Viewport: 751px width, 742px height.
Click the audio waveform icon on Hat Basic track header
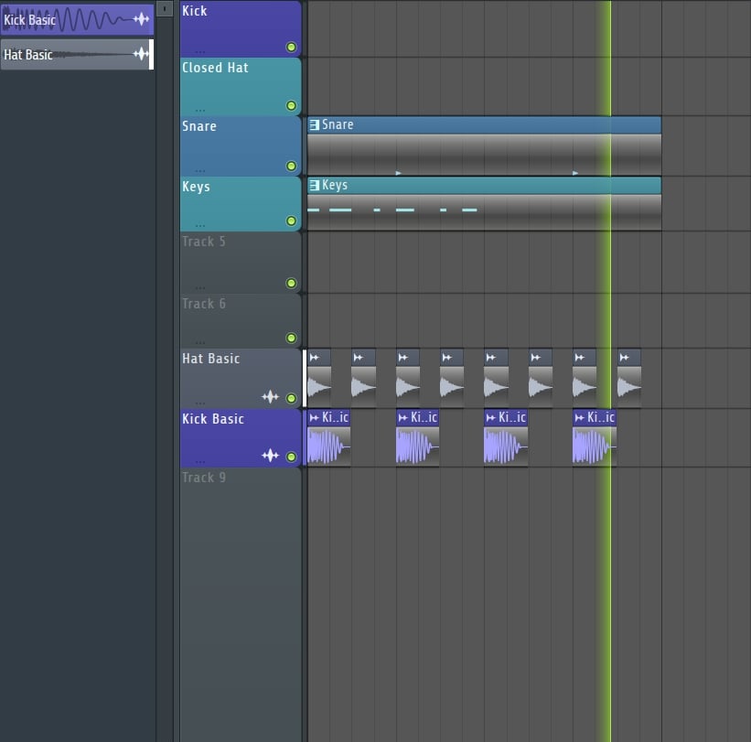click(x=270, y=397)
